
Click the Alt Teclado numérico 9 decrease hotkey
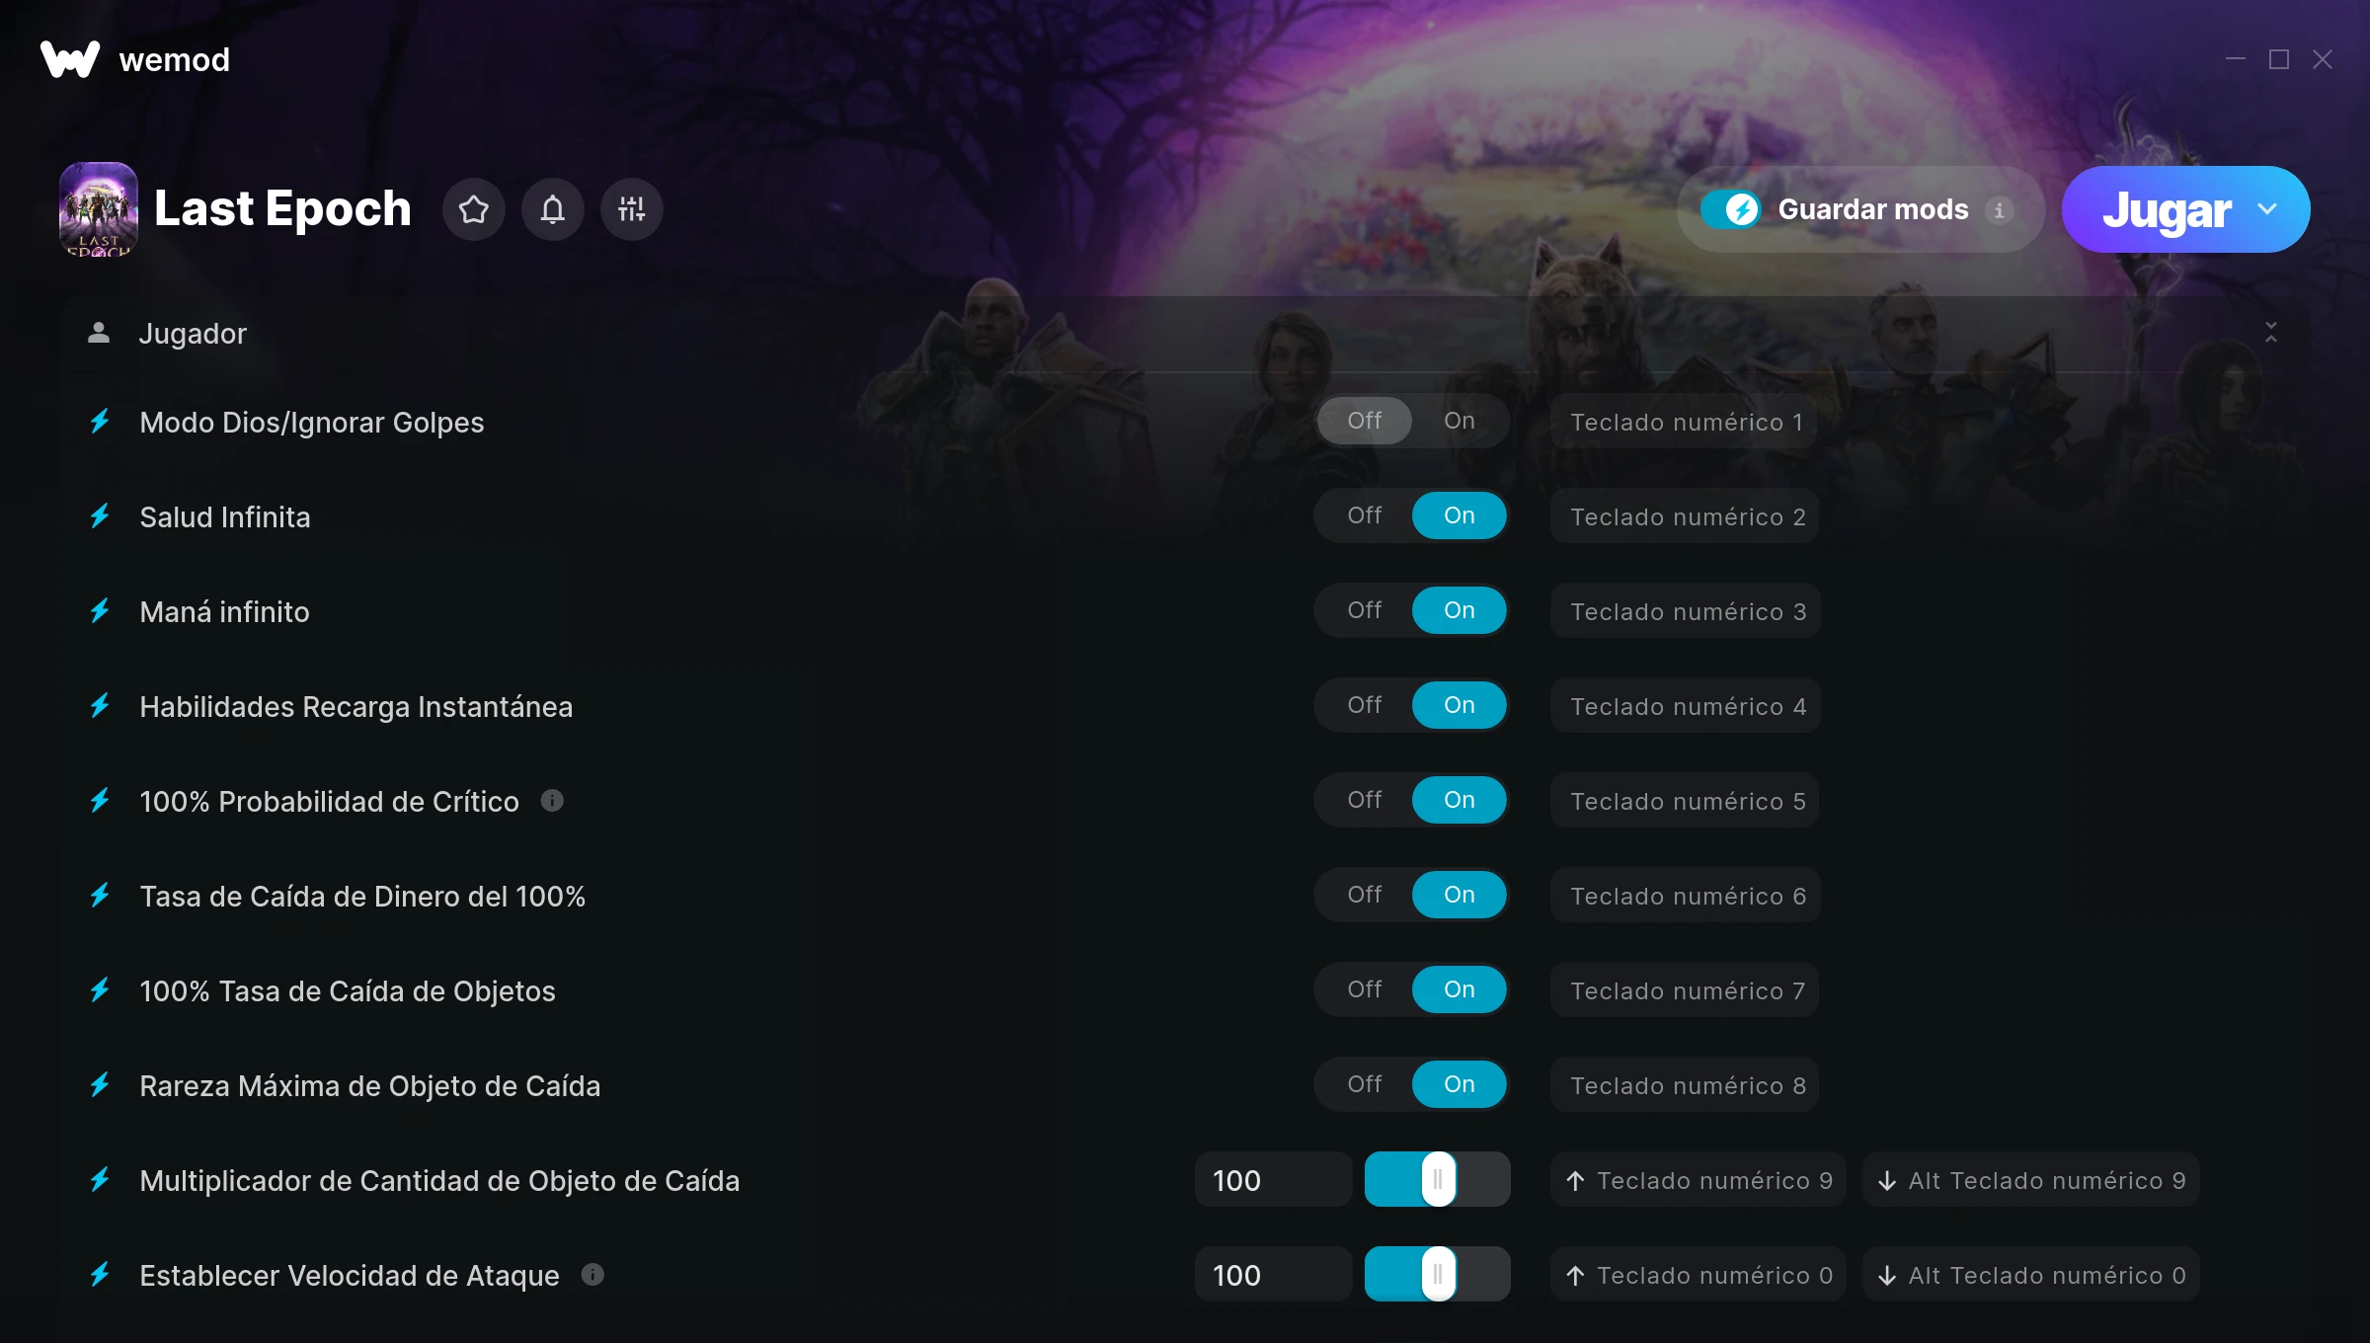(2032, 1180)
